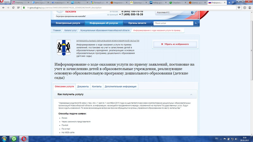Open the downloads icon in the toolbar
This screenshot has height=142, width=253.
(245, 8)
